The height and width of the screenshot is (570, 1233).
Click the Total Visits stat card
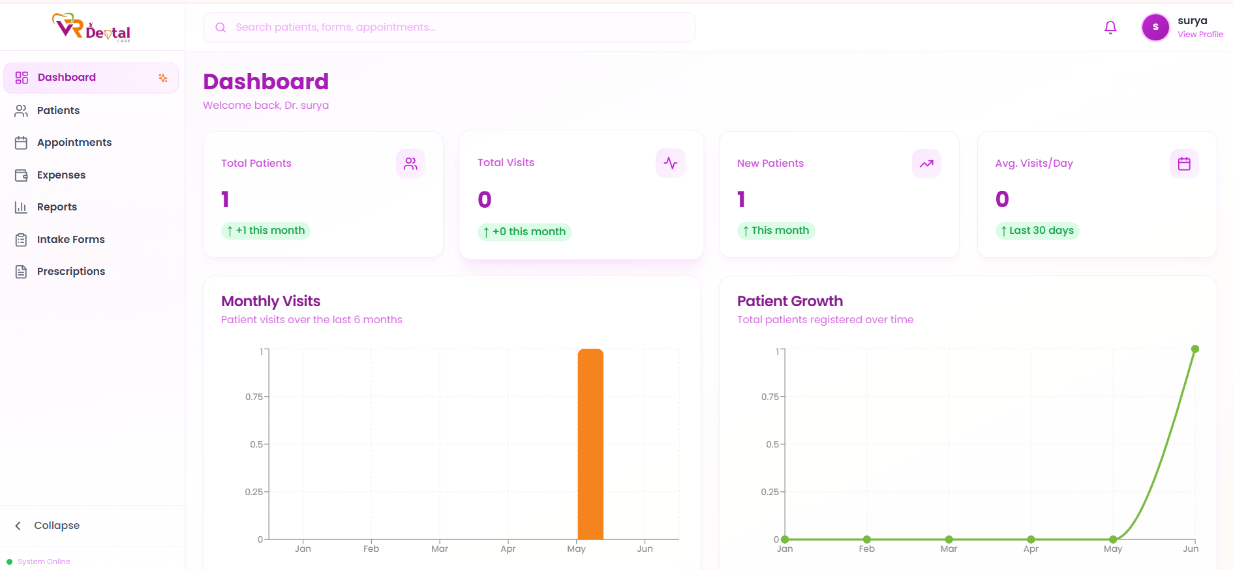[581, 195]
